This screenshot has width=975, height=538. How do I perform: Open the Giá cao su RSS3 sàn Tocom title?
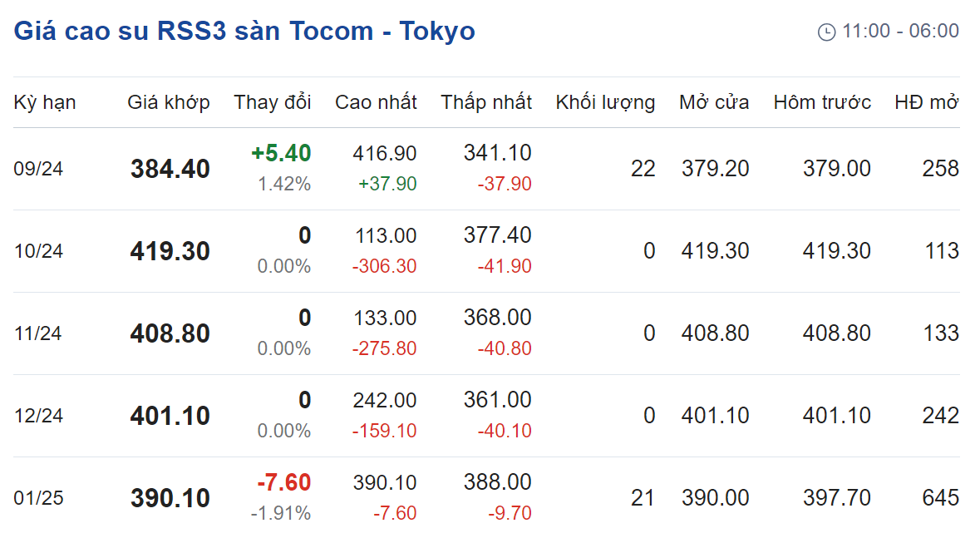coord(244,31)
